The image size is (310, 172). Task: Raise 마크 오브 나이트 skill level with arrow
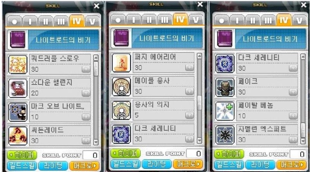[x=86, y=117]
